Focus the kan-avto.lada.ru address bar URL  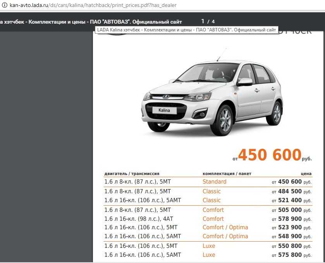pyautogui.click(x=93, y=5)
